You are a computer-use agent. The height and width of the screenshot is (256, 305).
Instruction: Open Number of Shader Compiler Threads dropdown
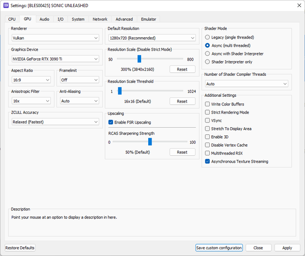(x=247, y=84)
